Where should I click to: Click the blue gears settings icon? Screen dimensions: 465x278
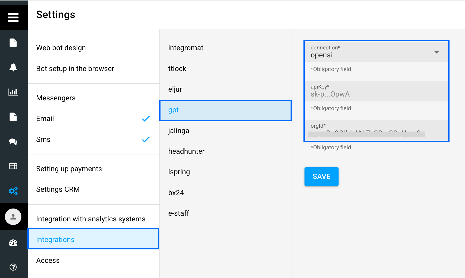point(13,191)
